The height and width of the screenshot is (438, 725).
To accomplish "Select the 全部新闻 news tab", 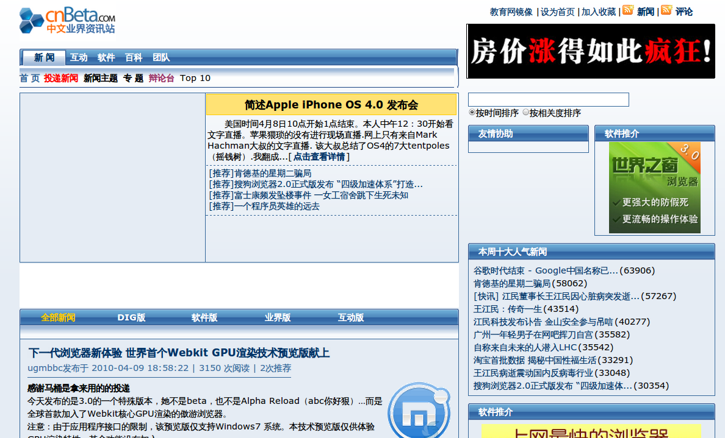I will point(58,317).
